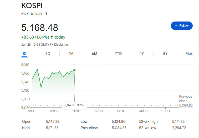Switch to the 5D range tab
Viewport: 199px width, 138px height.
48,54
